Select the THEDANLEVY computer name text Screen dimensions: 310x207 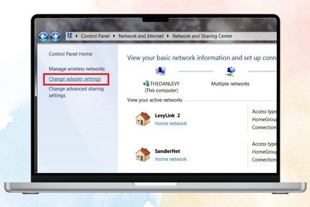click(165, 84)
